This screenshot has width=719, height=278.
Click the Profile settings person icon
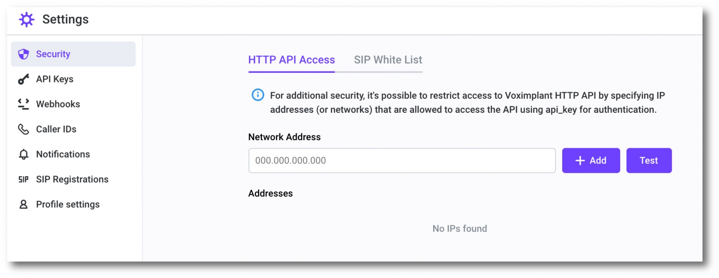23,205
